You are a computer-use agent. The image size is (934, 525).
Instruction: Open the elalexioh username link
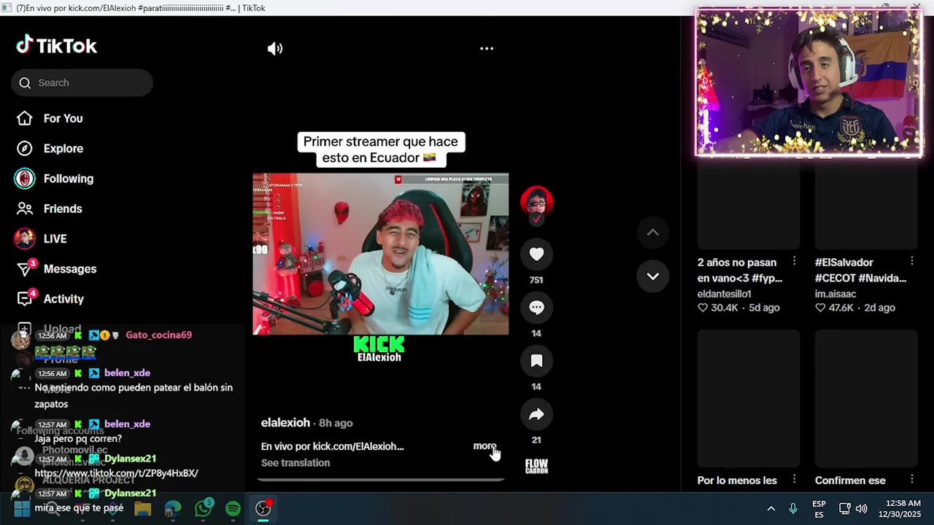pos(285,423)
